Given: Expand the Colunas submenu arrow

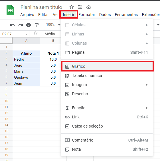Looking at the screenshot, I should pos(147,43).
